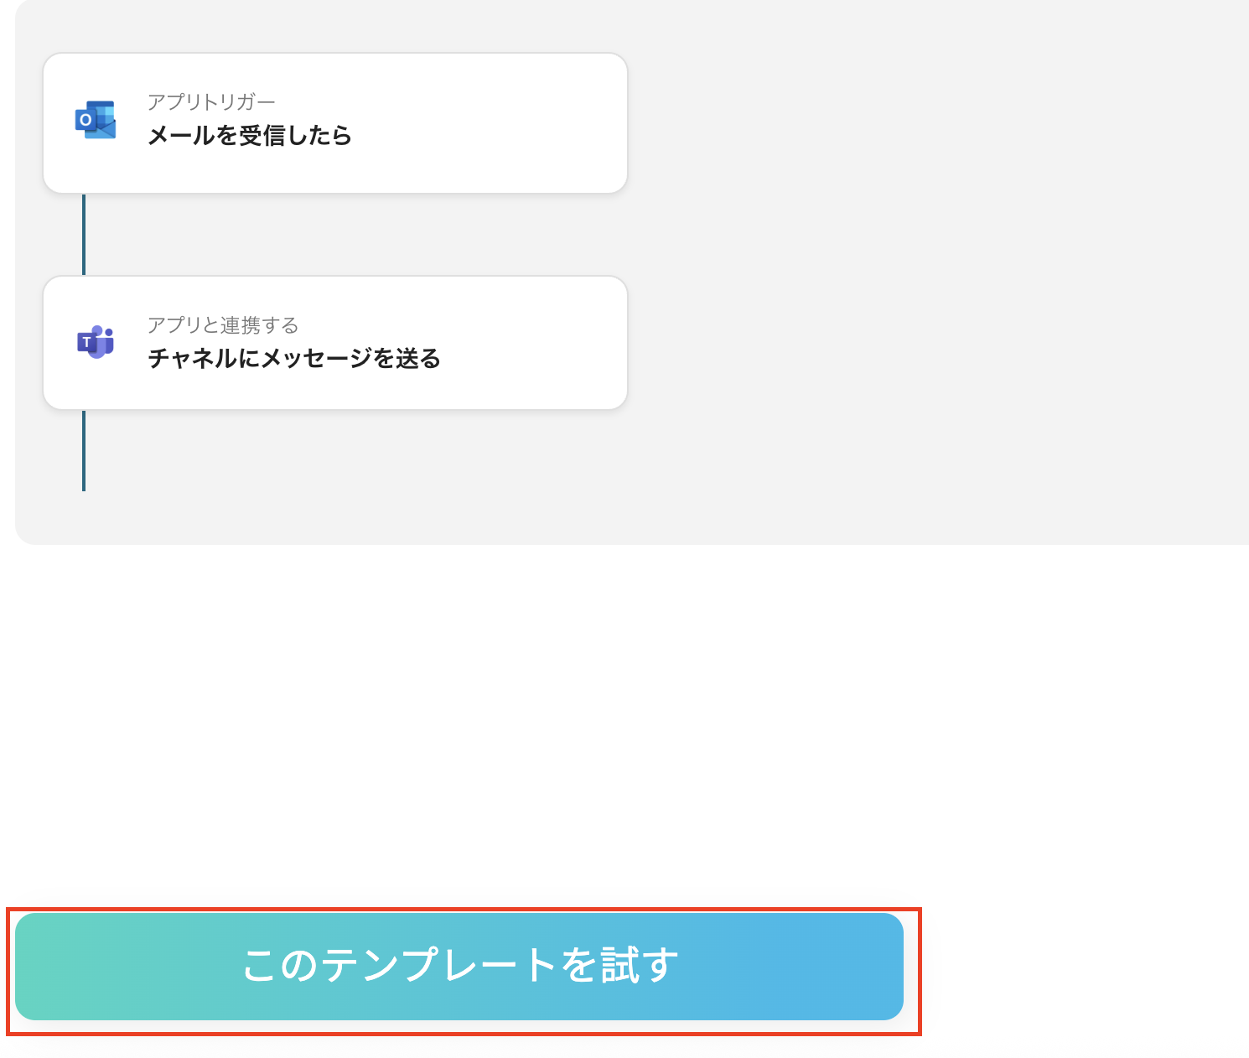Click the red outline around the template button
The height and width of the screenshot is (1058, 1249).
920,971
